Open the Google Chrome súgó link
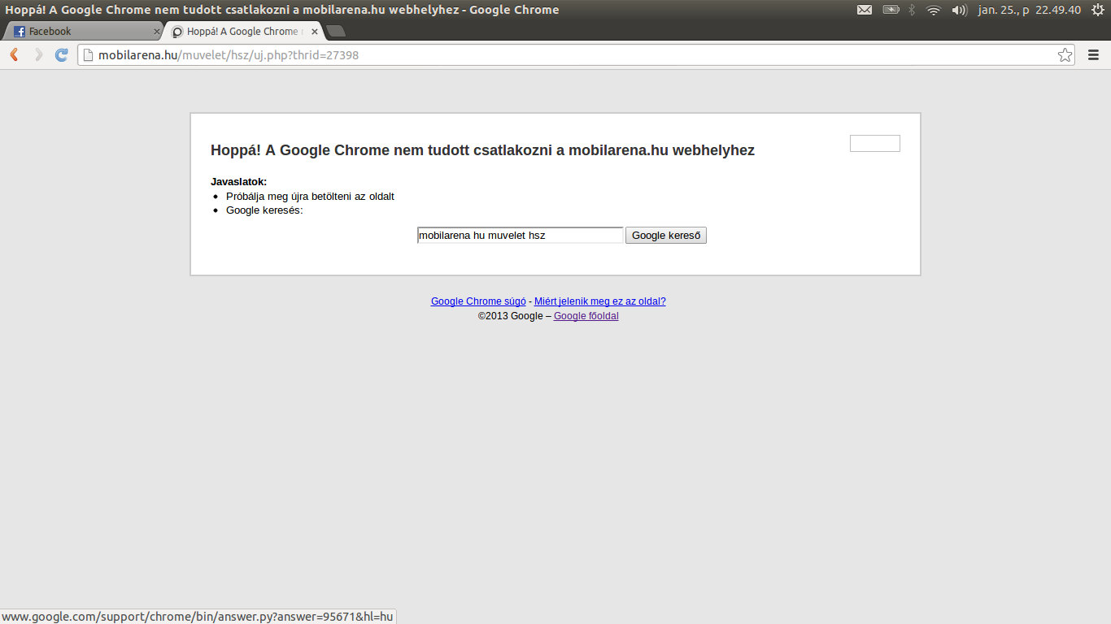Screen dimensions: 1111x624 478,301
